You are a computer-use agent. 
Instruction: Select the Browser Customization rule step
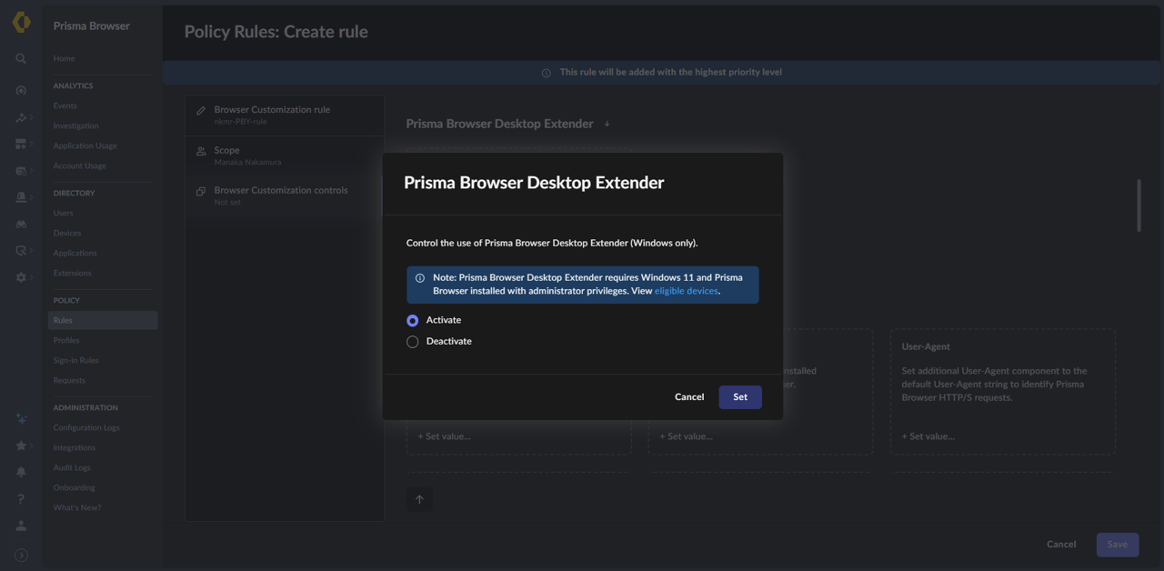click(x=285, y=115)
